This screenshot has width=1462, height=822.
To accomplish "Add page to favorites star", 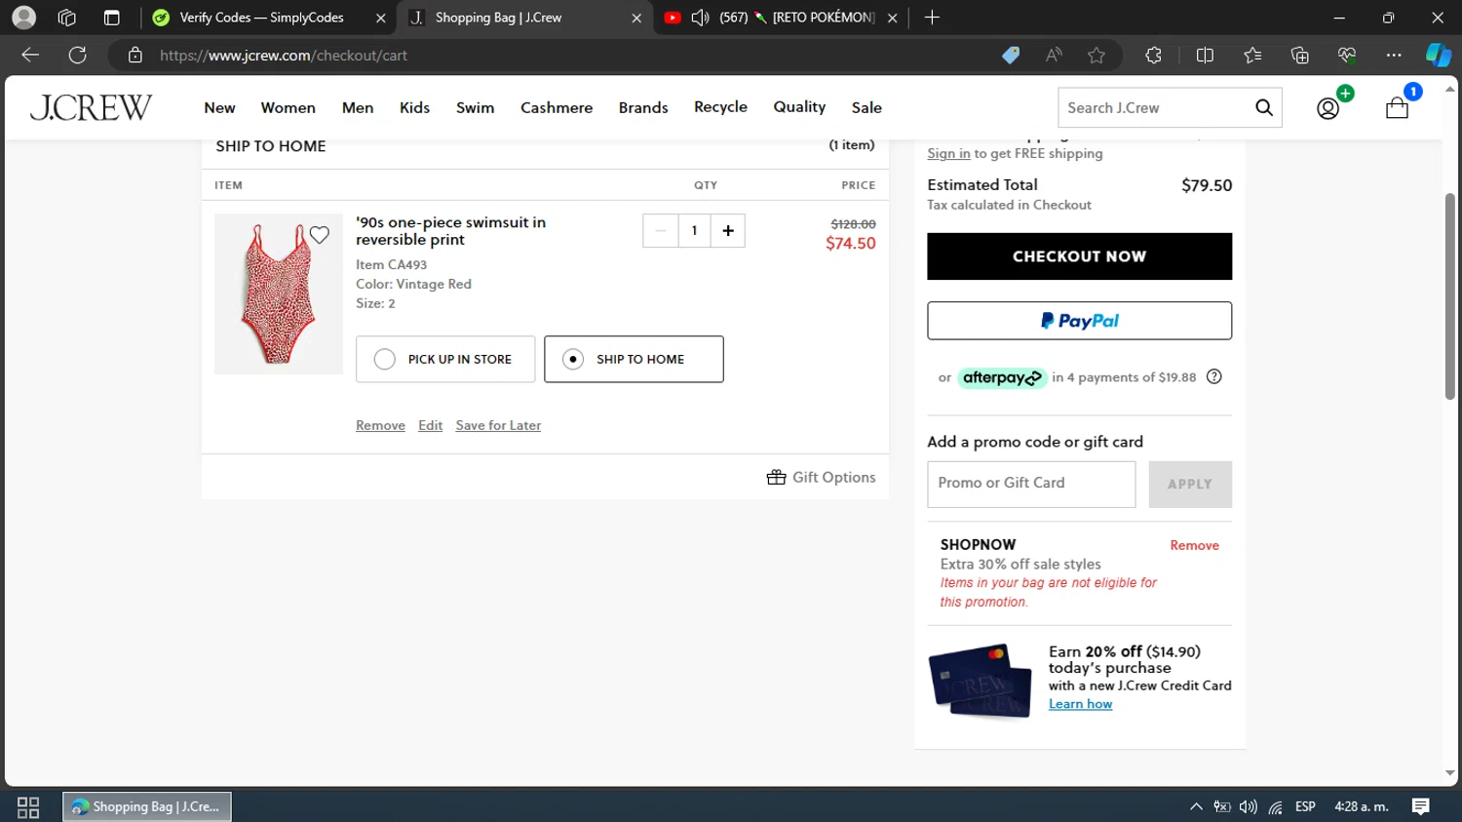I will 1096,56.
